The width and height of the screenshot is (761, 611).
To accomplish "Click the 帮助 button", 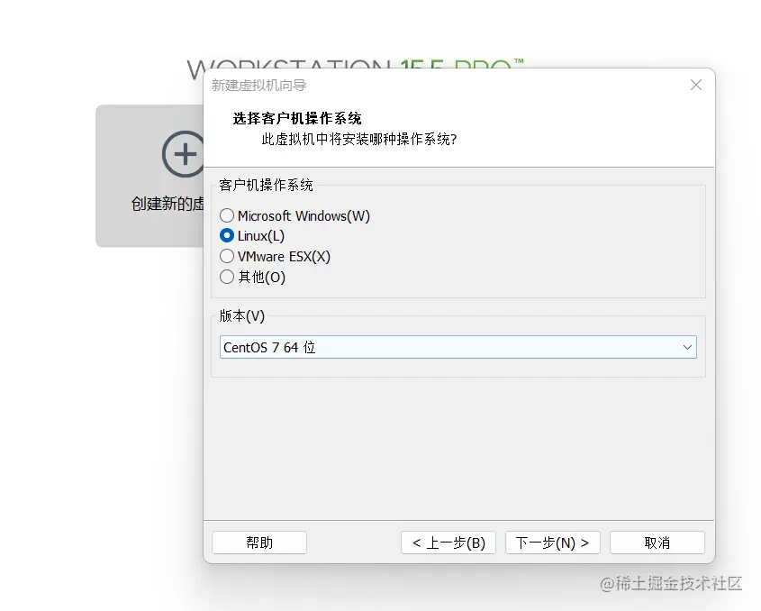I will click(x=259, y=543).
